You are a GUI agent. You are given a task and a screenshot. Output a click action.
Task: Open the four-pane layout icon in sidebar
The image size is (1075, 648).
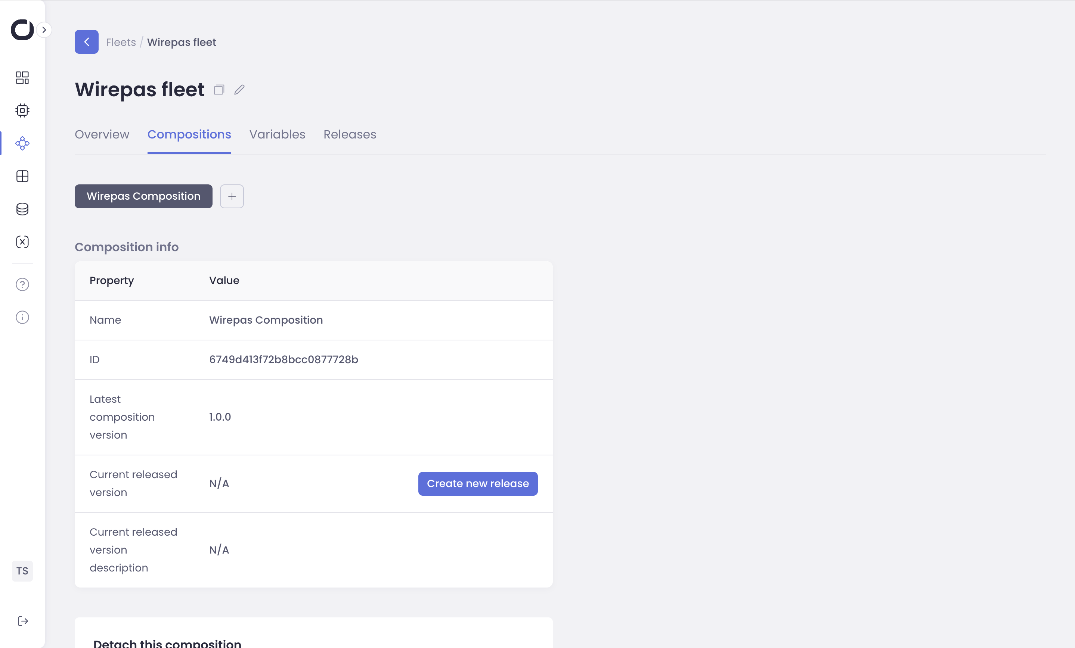pyautogui.click(x=22, y=176)
